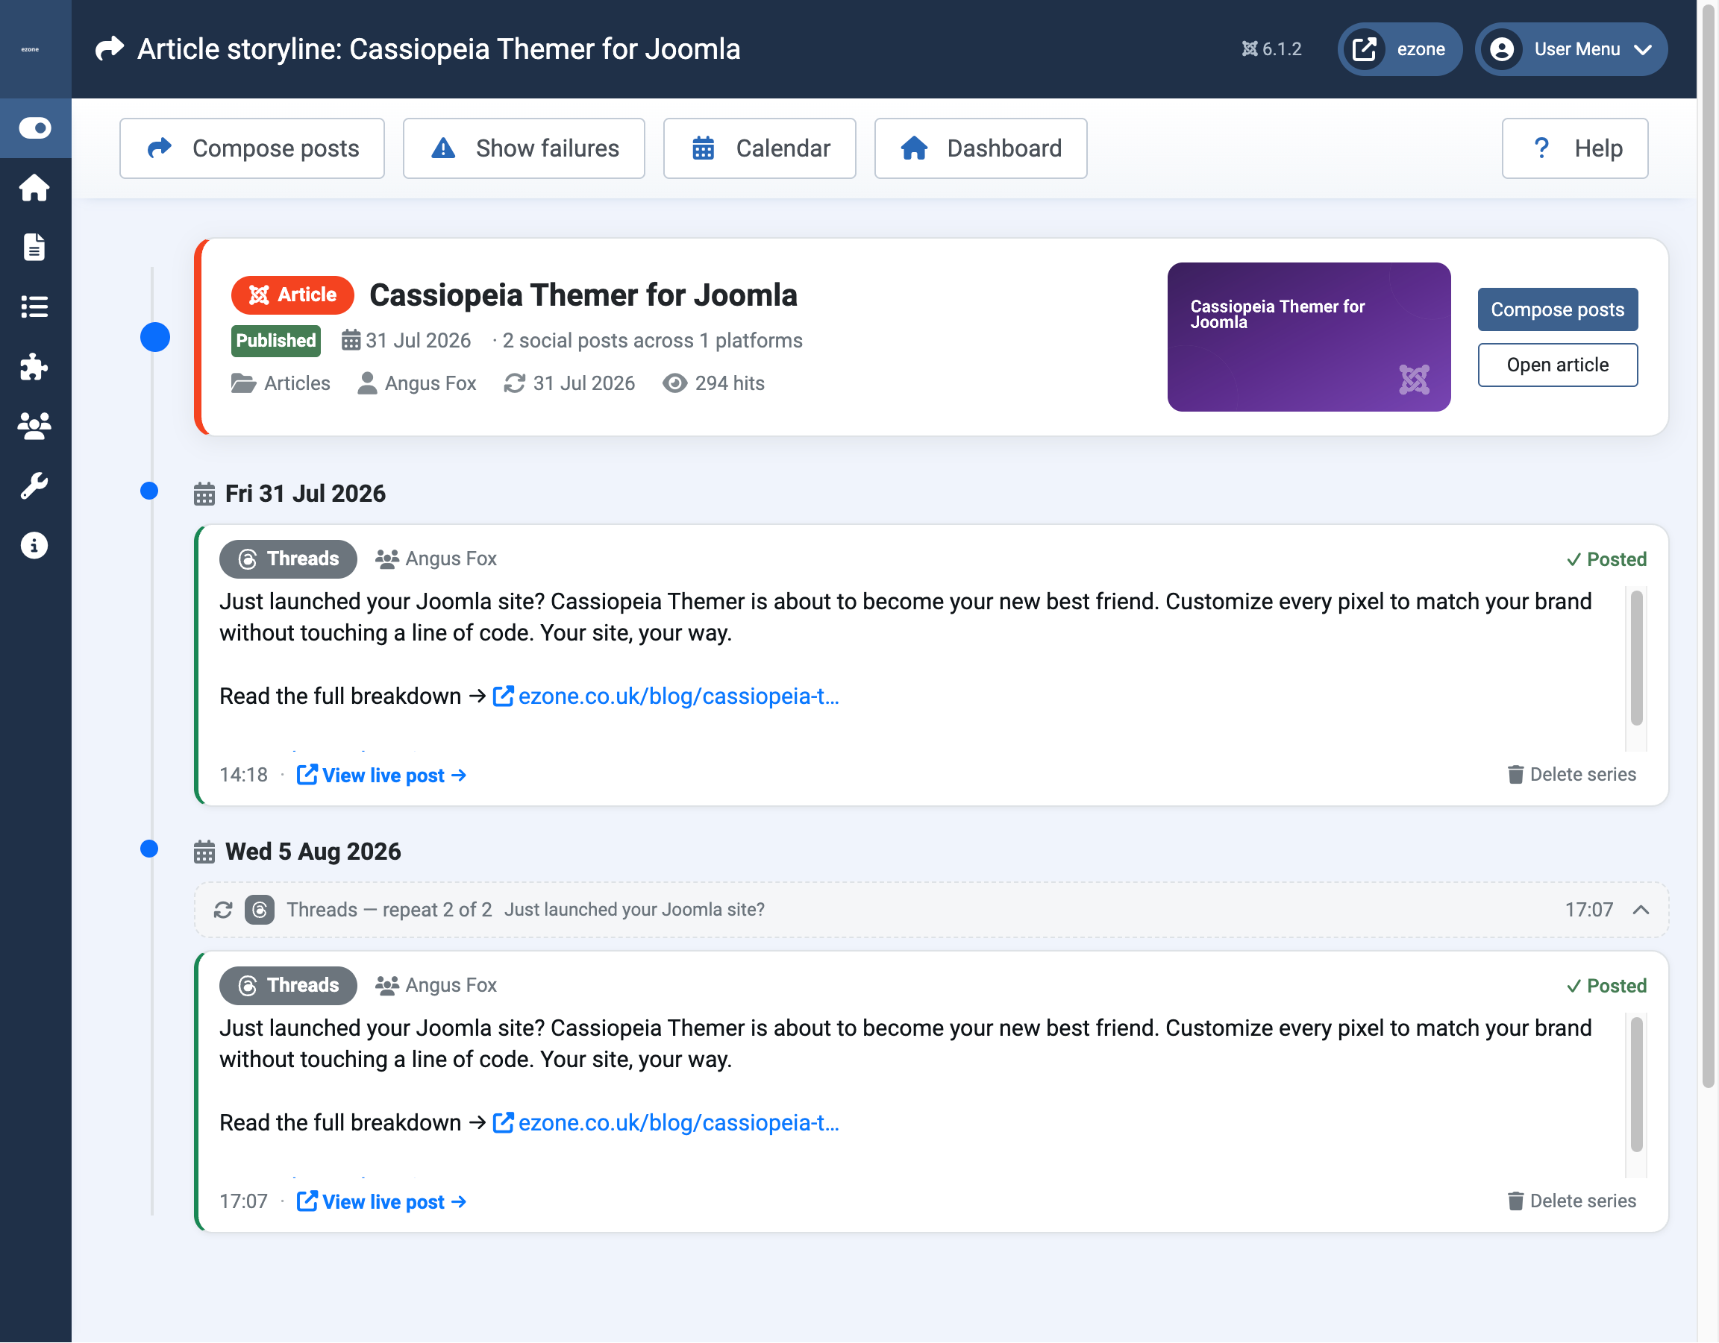This screenshot has height=1343, width=1719.
Task: Click 'Threads — repeat 2 of 2' row text
Action: pos(389,910)
